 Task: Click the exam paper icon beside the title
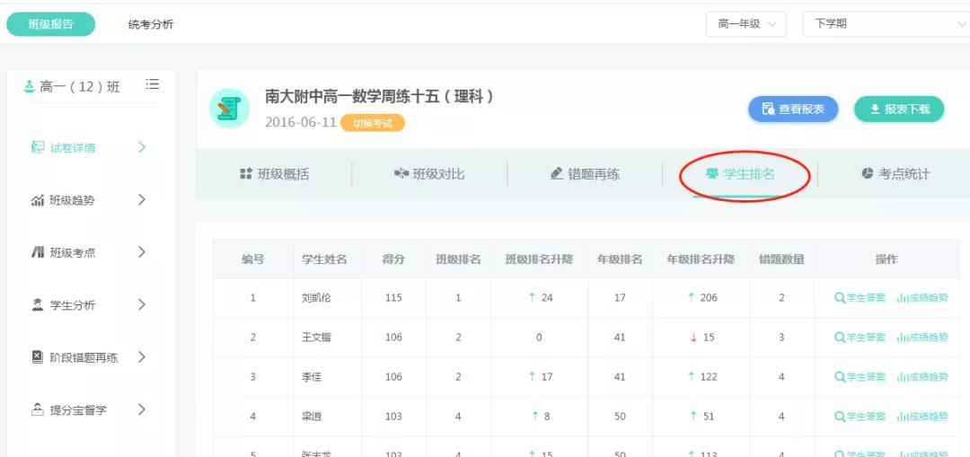(229, 109)
